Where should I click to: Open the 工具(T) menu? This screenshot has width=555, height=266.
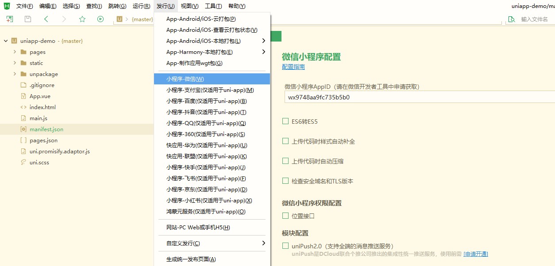[213, 6]
